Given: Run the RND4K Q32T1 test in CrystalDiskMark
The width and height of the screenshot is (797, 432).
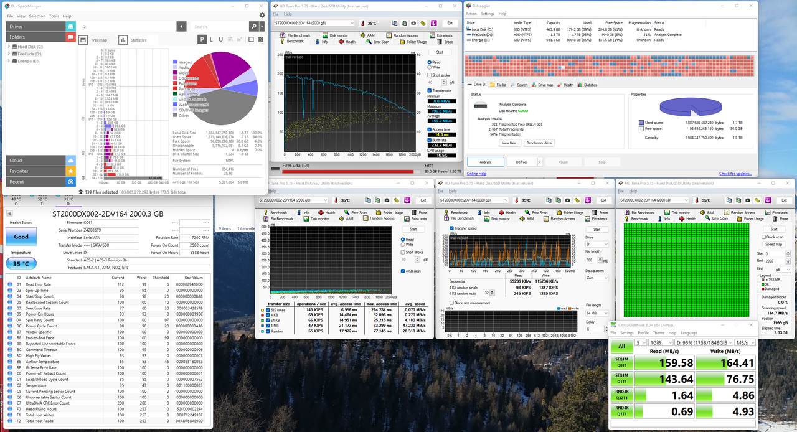Looking at the screenshot, I should click(622, 395).
